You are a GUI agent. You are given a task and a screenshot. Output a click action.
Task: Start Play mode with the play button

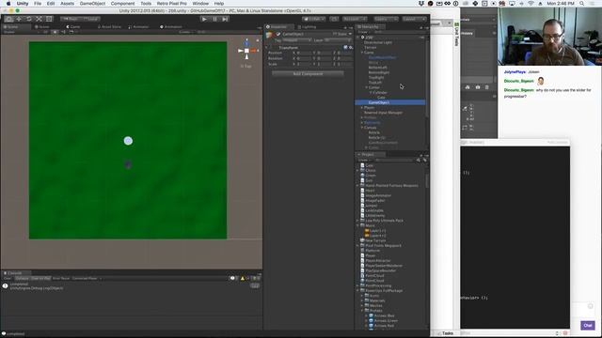[x=205, y=19]
